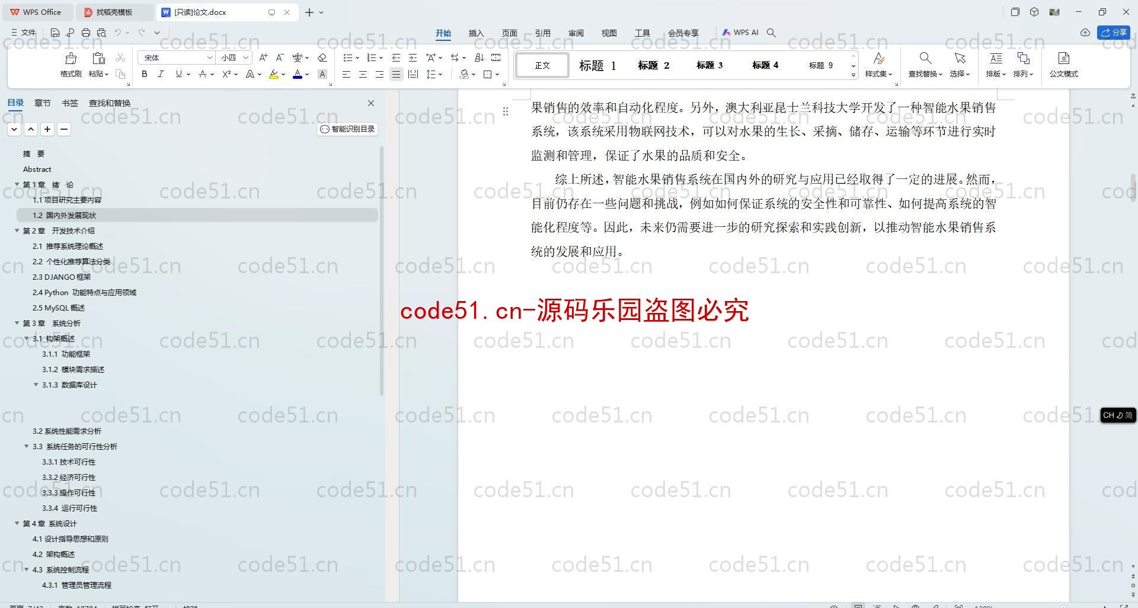This screenshot has height=608, width=1138.
Task: Click the 分享 share button
Action: tap(1114, 33)
